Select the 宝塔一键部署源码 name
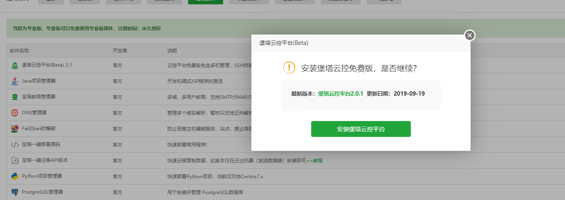The width and height of the screenshot is (565, 200). pos(41,144)
